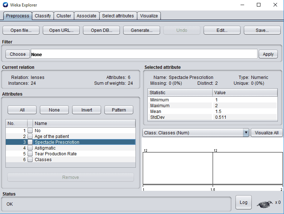This screenshot has width=284, height=214.
Task: Switch to the Preprocess tab
Action: 17,16
